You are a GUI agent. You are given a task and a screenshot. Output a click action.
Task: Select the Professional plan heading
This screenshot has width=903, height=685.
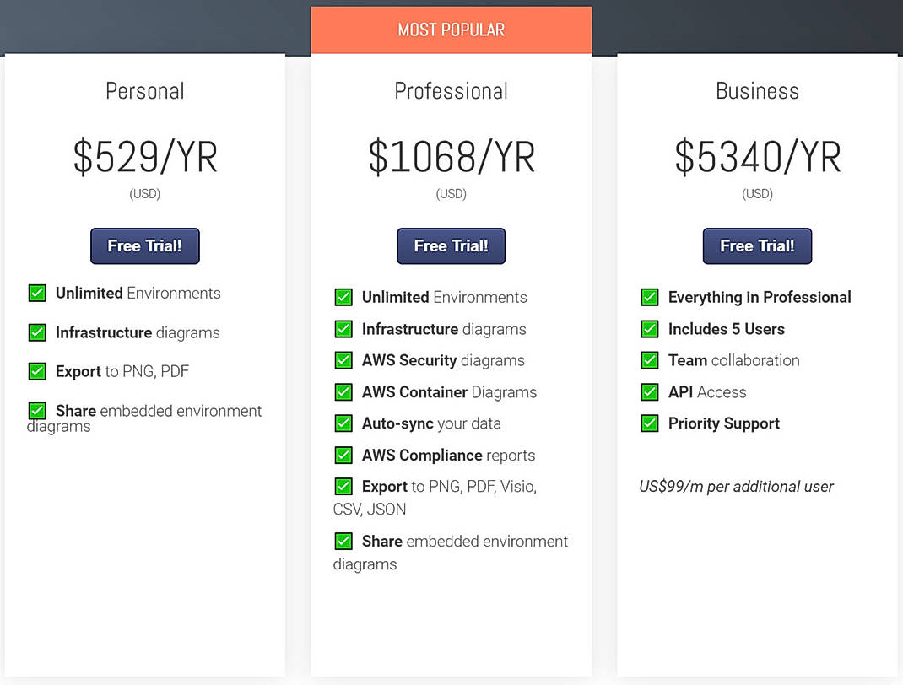[451, 91]
